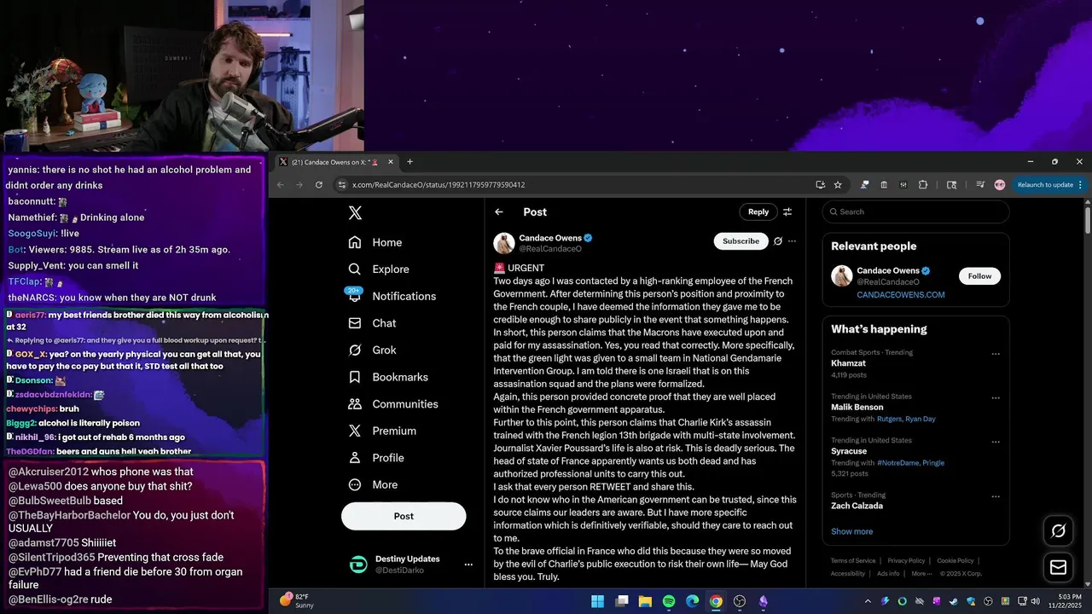Click Relaunch to update in Chrome
Image resolution: width=1092 pixels, height=614 pixels.
(x=1049, y=185)
